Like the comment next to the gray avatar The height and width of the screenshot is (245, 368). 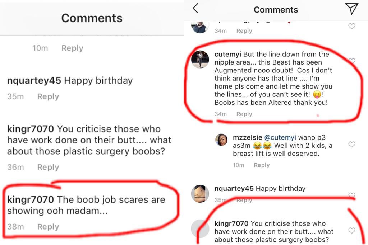coord(352,230)
